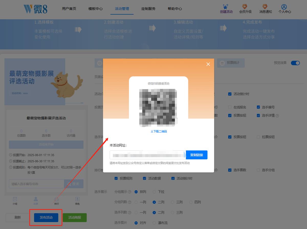Click the 微8 logo

point(36,9)
